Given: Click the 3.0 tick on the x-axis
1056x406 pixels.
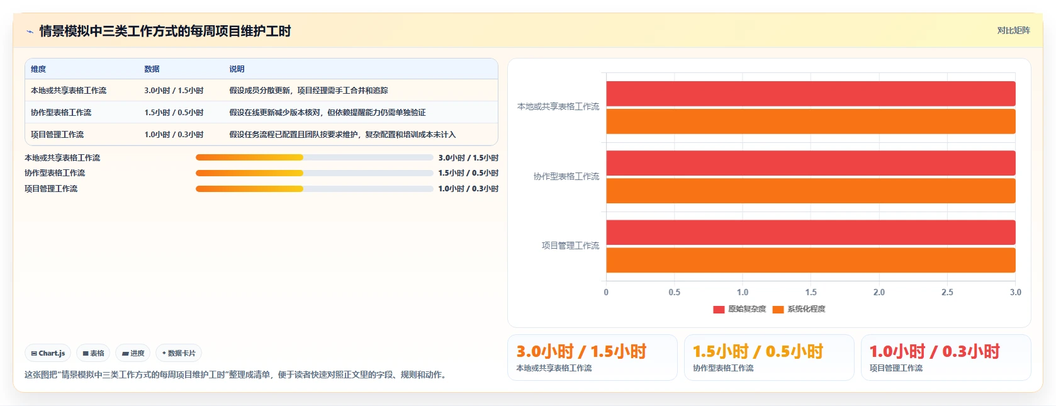Looking at the screenshot, I should pyautogui.click(x=1016, y=293).
